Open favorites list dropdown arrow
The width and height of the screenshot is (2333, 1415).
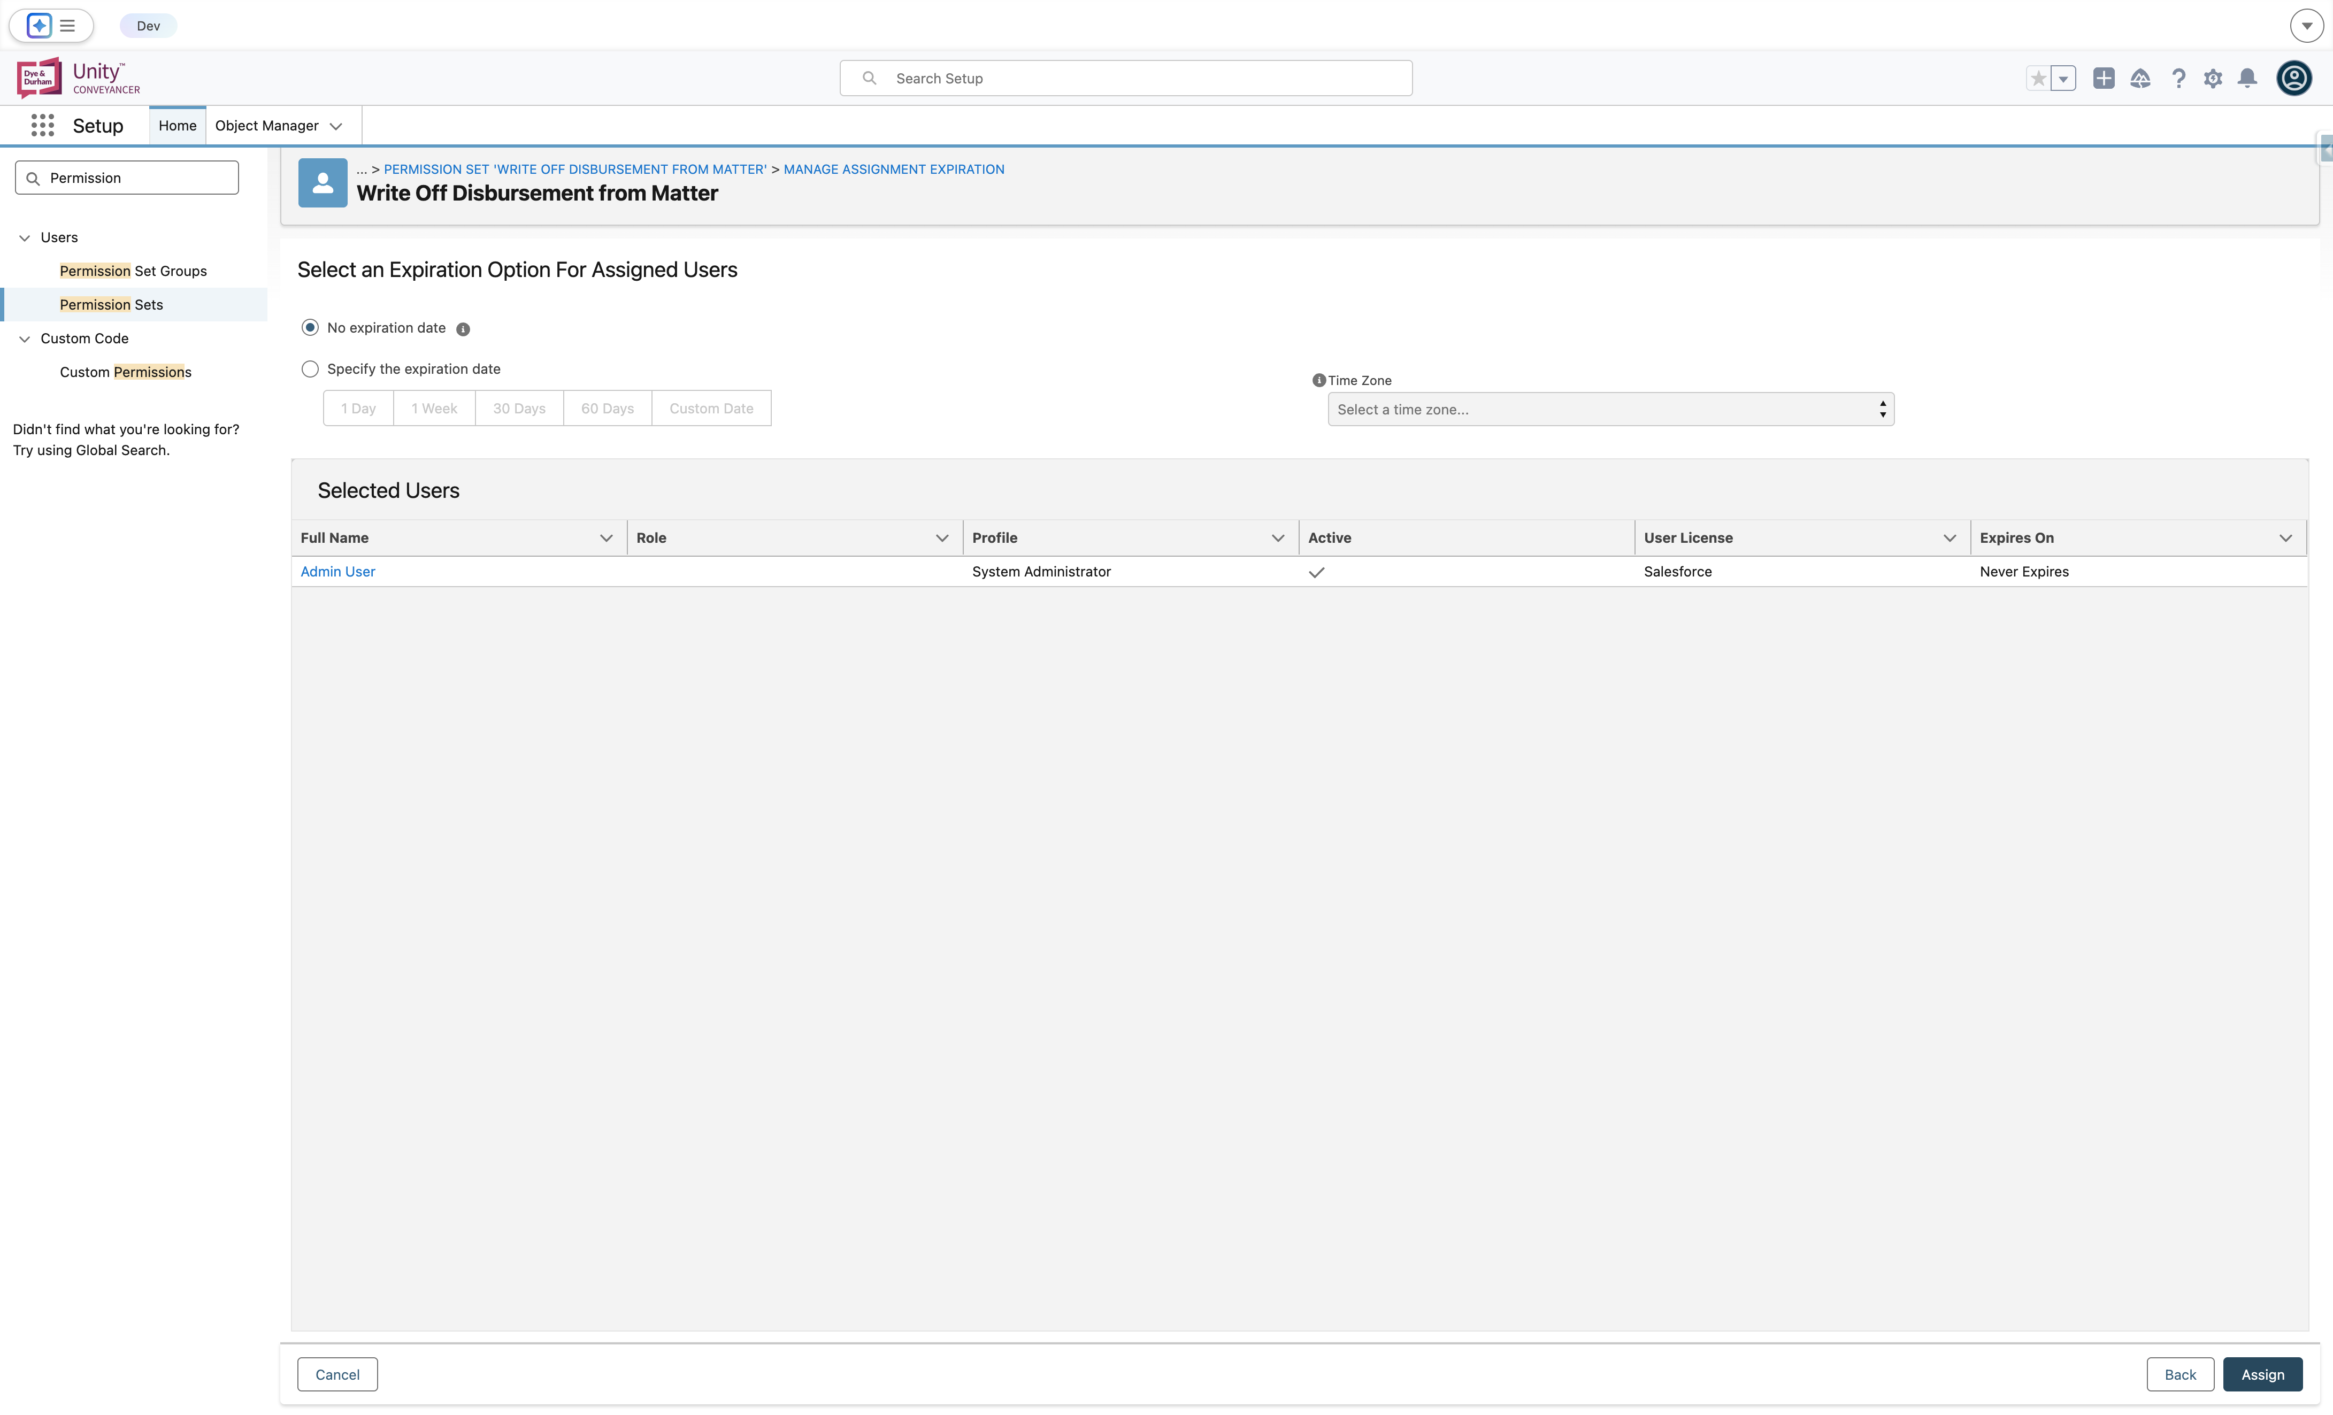coord(2063,79)
